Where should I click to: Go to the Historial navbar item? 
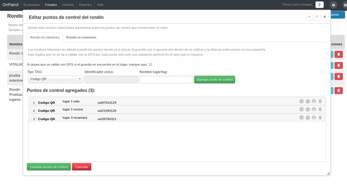(68, 5)
